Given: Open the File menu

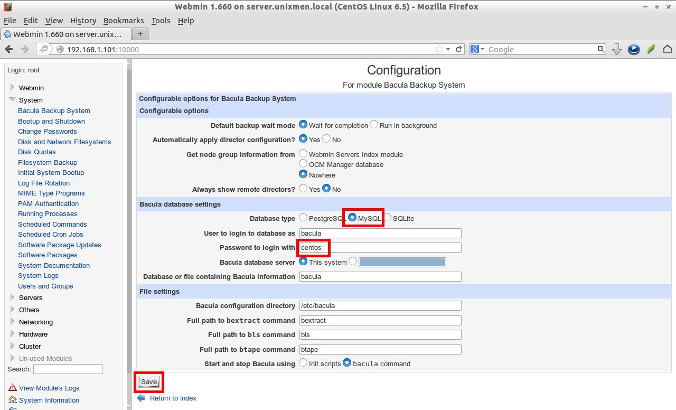Looking at the screenshot, I should (x=10, y=21).
